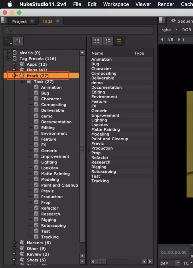Image resolution: width=193 pixels, height=268 pixels.
Task: Collapse the Tag Presets (116) node
Action: 7,59
